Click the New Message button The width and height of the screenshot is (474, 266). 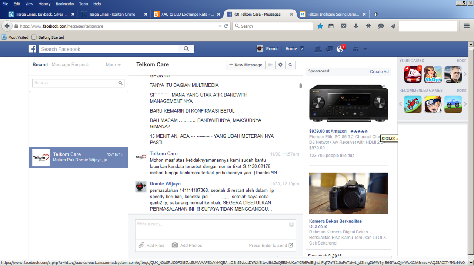click(246, 65)
